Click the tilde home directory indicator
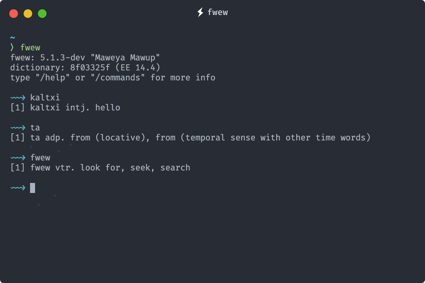Screen dimensions: 425x283 pyautogui.click(x=13, y=38)
